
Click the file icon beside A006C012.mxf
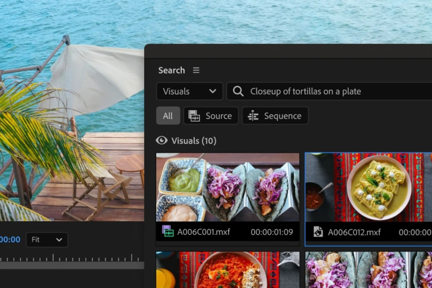pyautogui.click(x=318, y=232)
